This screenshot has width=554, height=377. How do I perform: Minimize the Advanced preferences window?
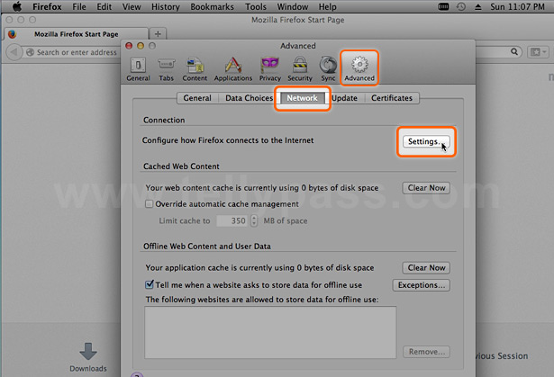click(141, 46)
